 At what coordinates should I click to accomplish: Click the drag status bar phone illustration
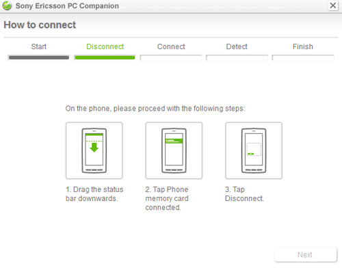(x=94, y=150)
